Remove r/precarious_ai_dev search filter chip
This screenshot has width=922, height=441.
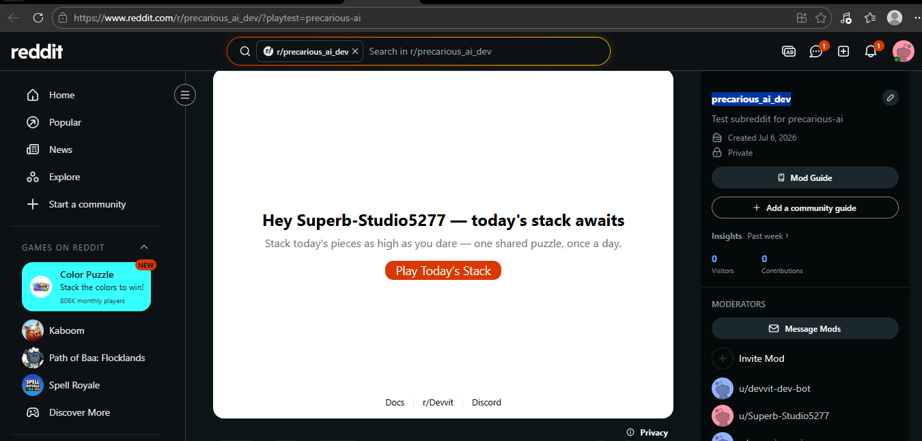click(x=355, y=51)
